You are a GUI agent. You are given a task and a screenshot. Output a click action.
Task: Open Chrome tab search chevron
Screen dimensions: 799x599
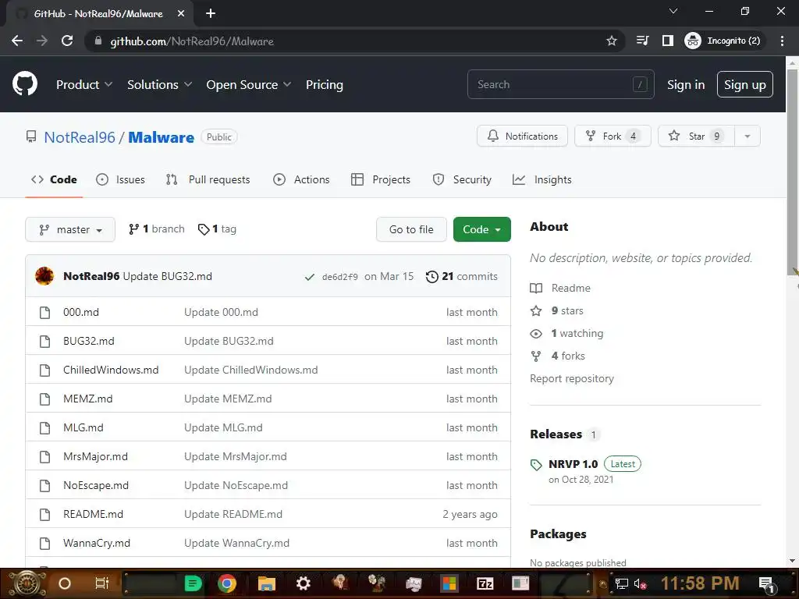673,11
